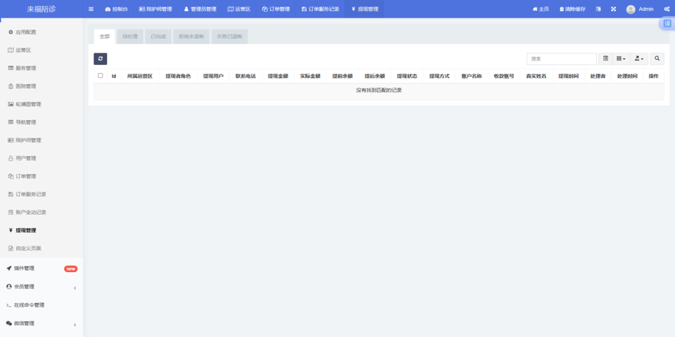Focus the 搜索 search input field
This screenshot has width=675, height=337.
click(x=561, y=59)
